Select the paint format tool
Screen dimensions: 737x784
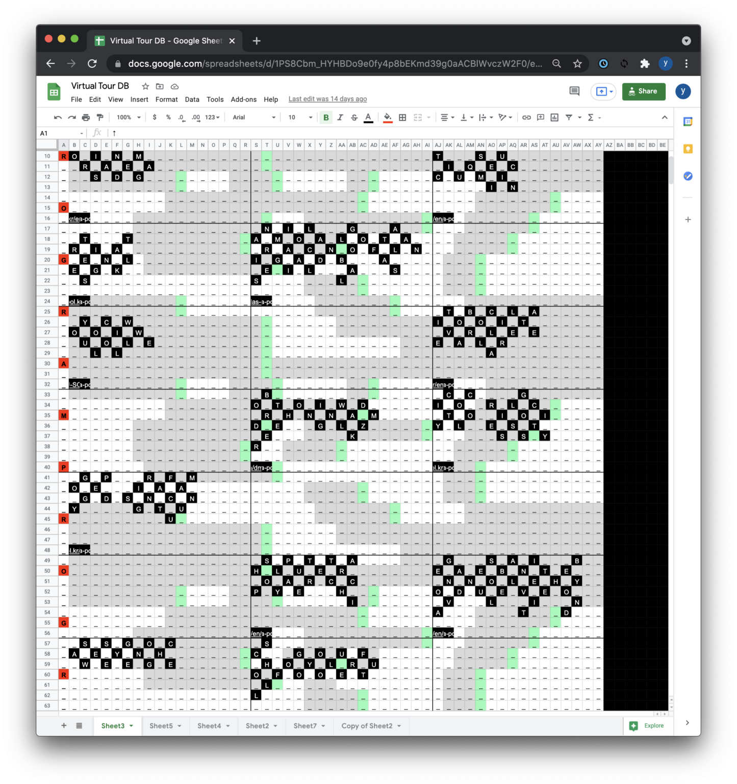[100, 117]
